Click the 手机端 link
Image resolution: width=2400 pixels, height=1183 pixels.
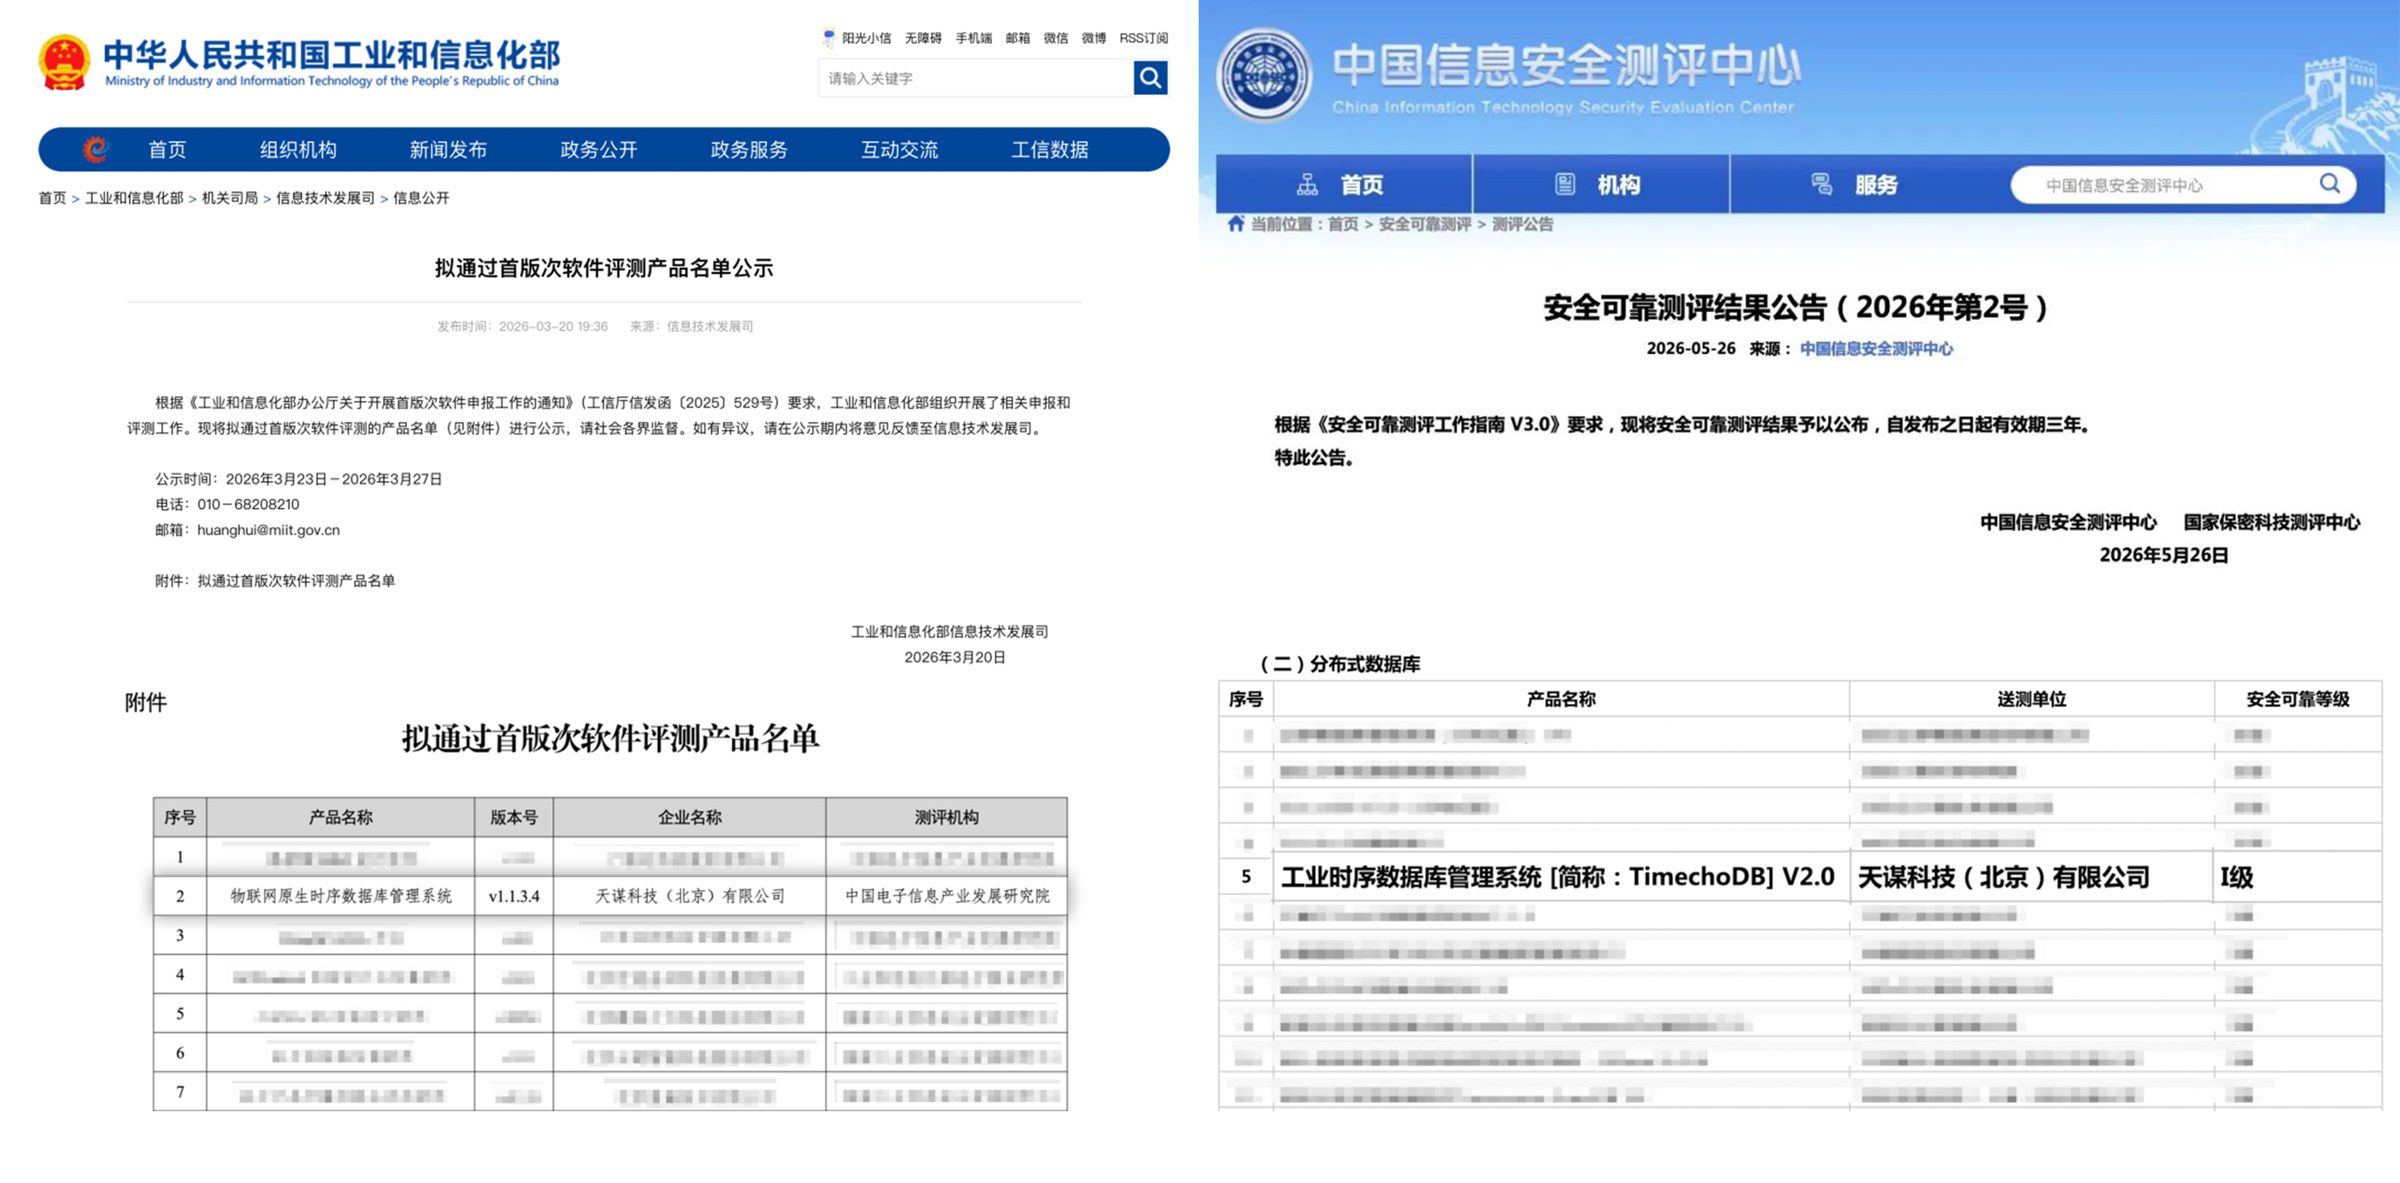[974, 38]
